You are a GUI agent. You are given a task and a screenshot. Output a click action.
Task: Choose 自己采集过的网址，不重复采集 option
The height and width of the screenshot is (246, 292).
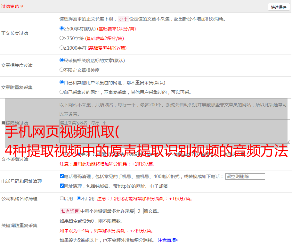[62, 92]
